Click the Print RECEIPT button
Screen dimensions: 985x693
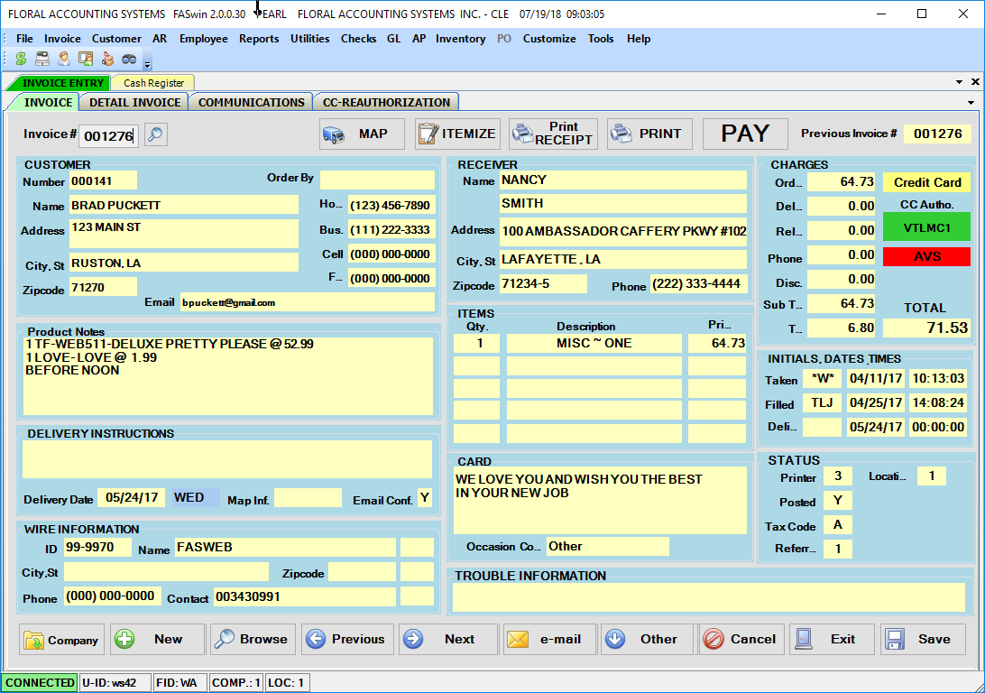(x=553, y=134)
